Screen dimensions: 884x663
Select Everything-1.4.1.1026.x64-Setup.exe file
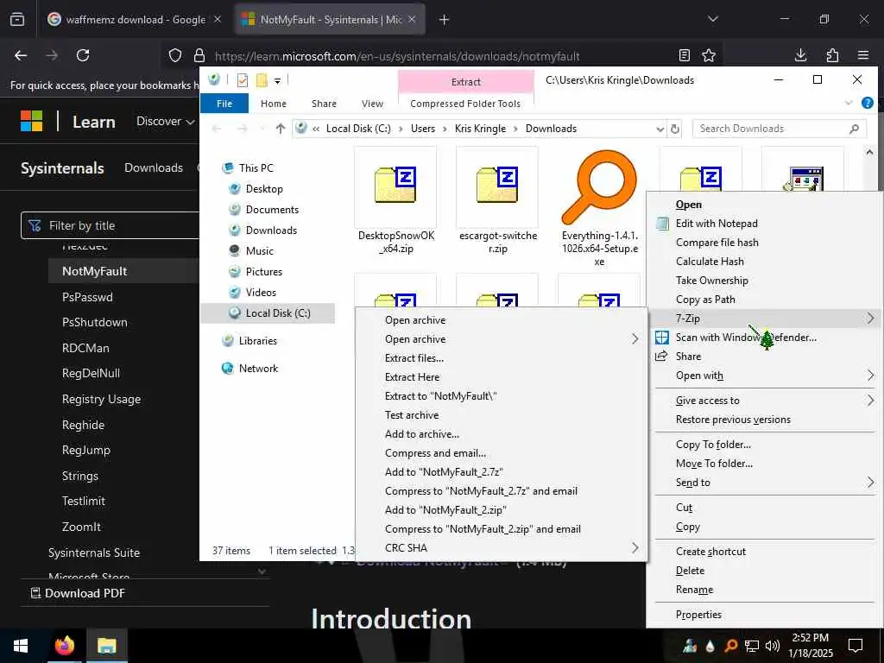pos(600,207)
